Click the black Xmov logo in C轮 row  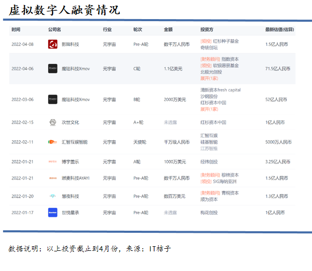(53, 69)
